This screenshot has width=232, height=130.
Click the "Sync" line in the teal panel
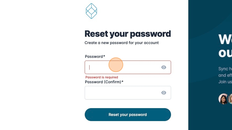(225, 69)
